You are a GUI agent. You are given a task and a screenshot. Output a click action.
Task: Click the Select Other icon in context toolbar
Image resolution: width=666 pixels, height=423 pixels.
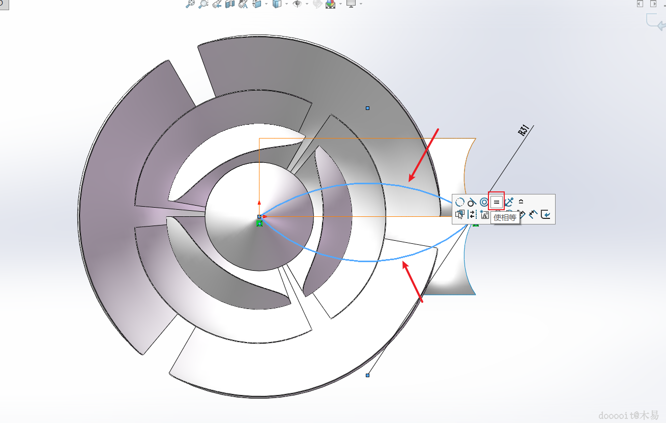(x=460, y=215)
